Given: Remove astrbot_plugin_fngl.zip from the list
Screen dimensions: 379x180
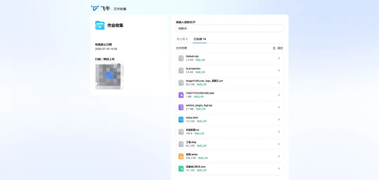Looking at the screenshot, I should (x=279, y=108).
